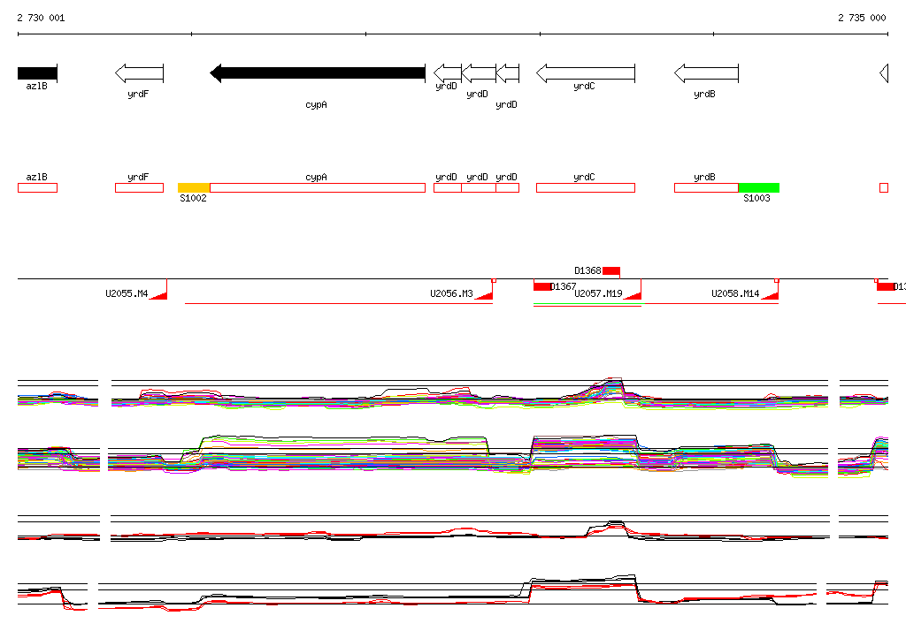Click the end coordinate label 2 735 000
Screen dimensions: 906x631
pyautogui.click(x=862, y=18)
